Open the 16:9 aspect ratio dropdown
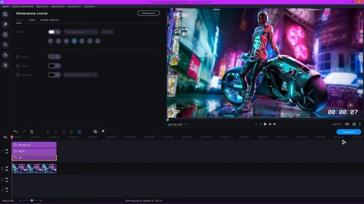 (337, 124)
